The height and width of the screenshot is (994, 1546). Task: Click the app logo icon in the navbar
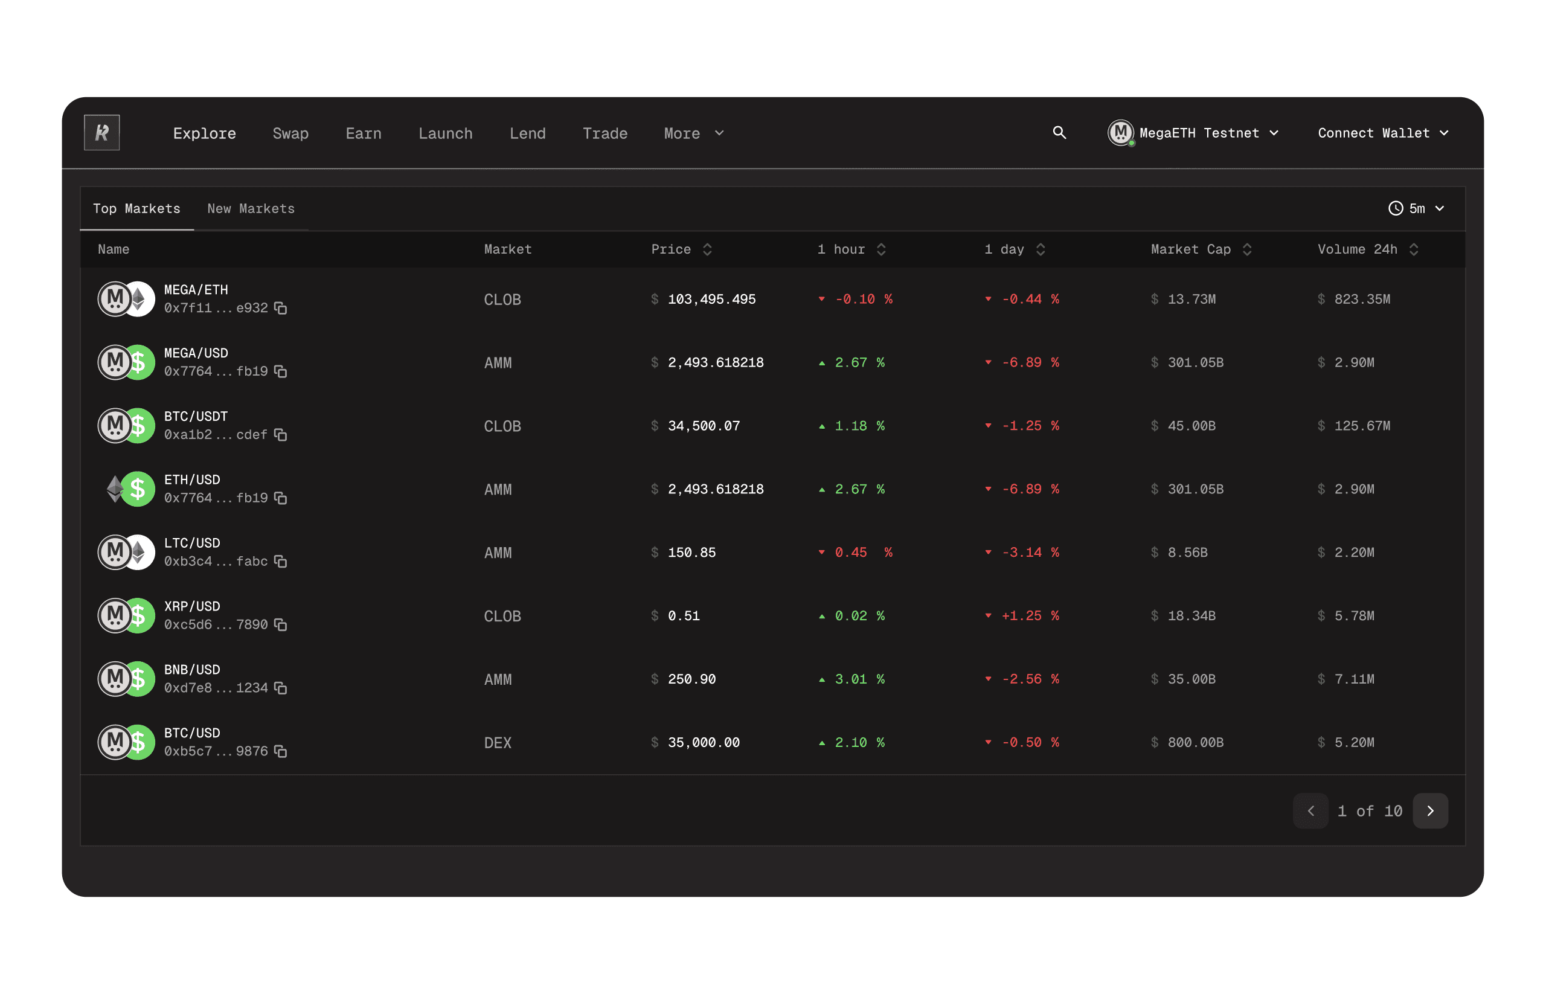pyautogui.click(x=101, y=133)
